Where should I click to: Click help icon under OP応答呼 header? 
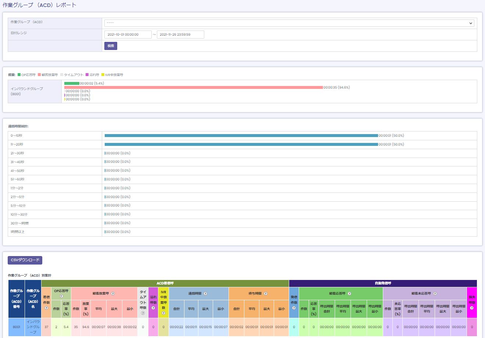pyautogui.click(x=61, y=296)
